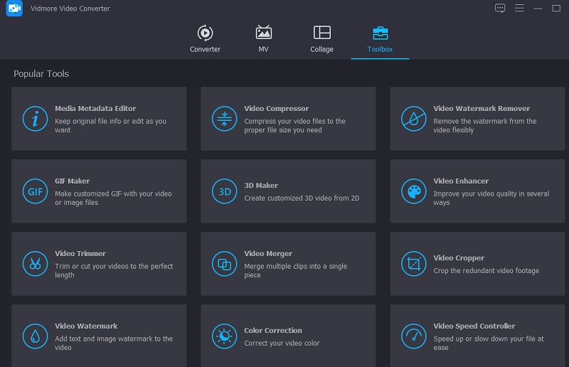Click the Vidmore Video Converter app logo
Viewport: 569px width, 367px height.
(x=14, y=9)
